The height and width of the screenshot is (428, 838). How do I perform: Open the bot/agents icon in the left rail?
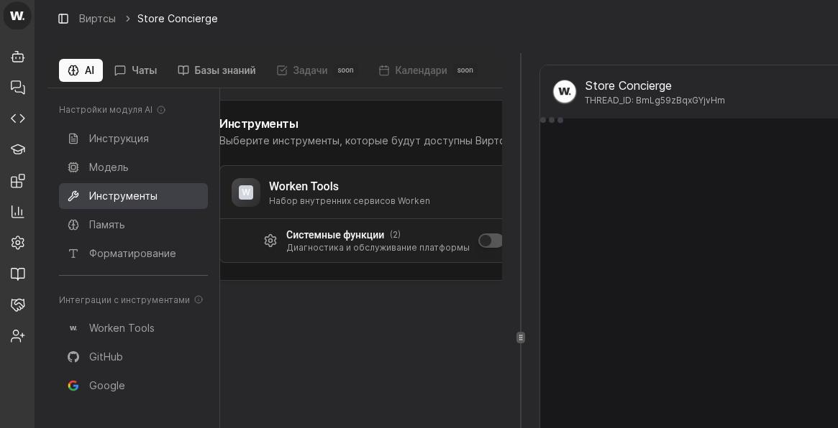[x=17, y=56]
